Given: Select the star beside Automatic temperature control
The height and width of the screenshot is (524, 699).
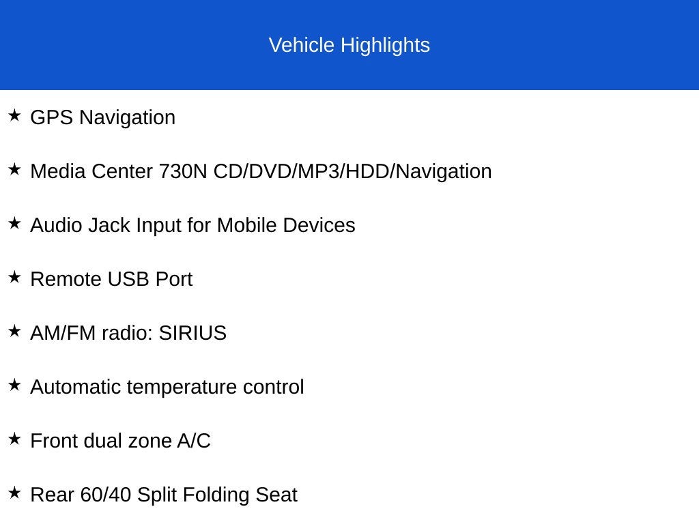Looking at the screenshot, I should [14, 385].
